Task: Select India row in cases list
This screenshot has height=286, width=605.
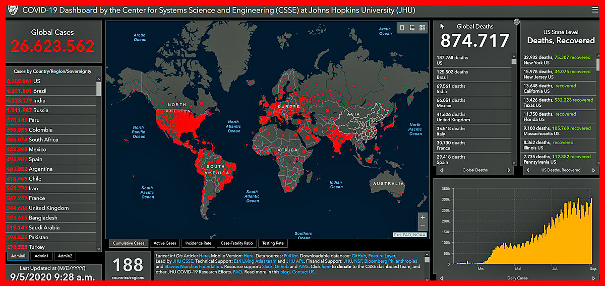Action: tap(51, 100)
